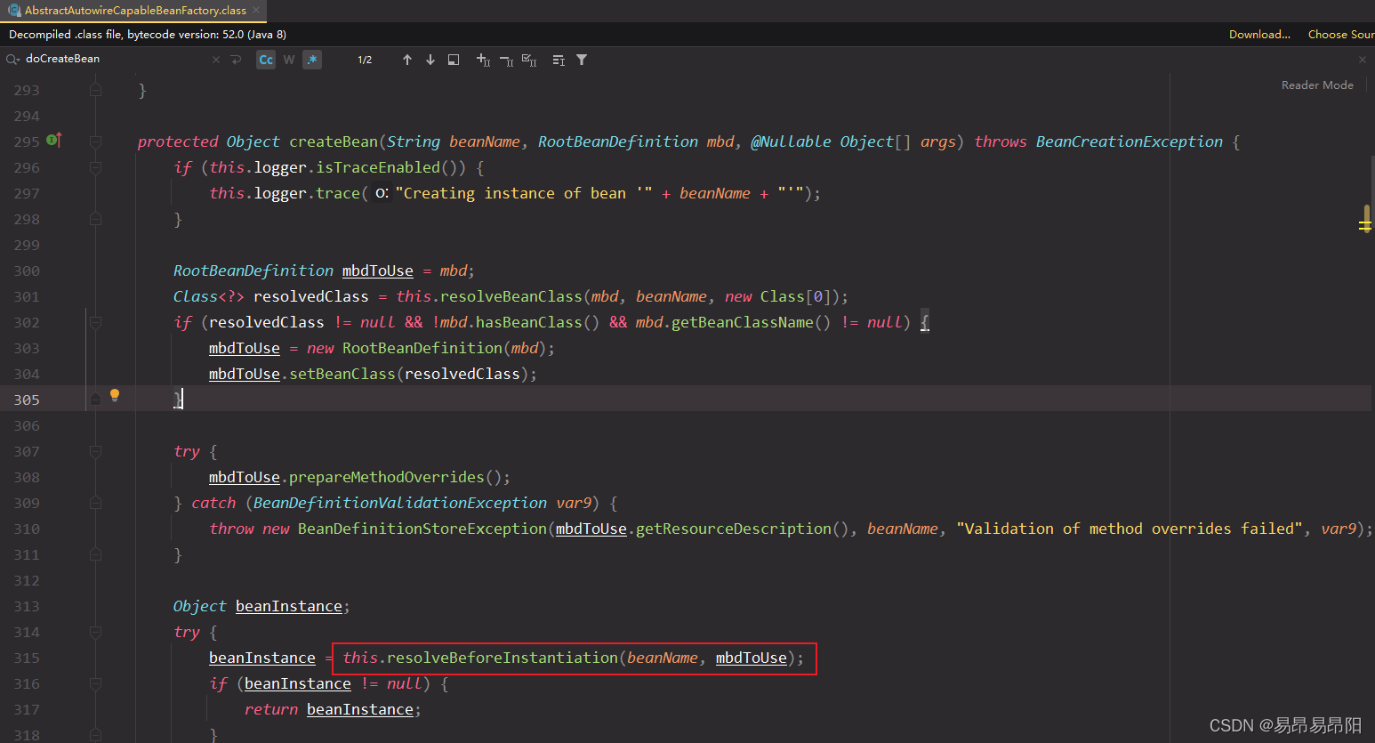This screenshot has width=1375, height=743.
Task: Click the Open in Find Window icon
Action: [x=453, y=60]
